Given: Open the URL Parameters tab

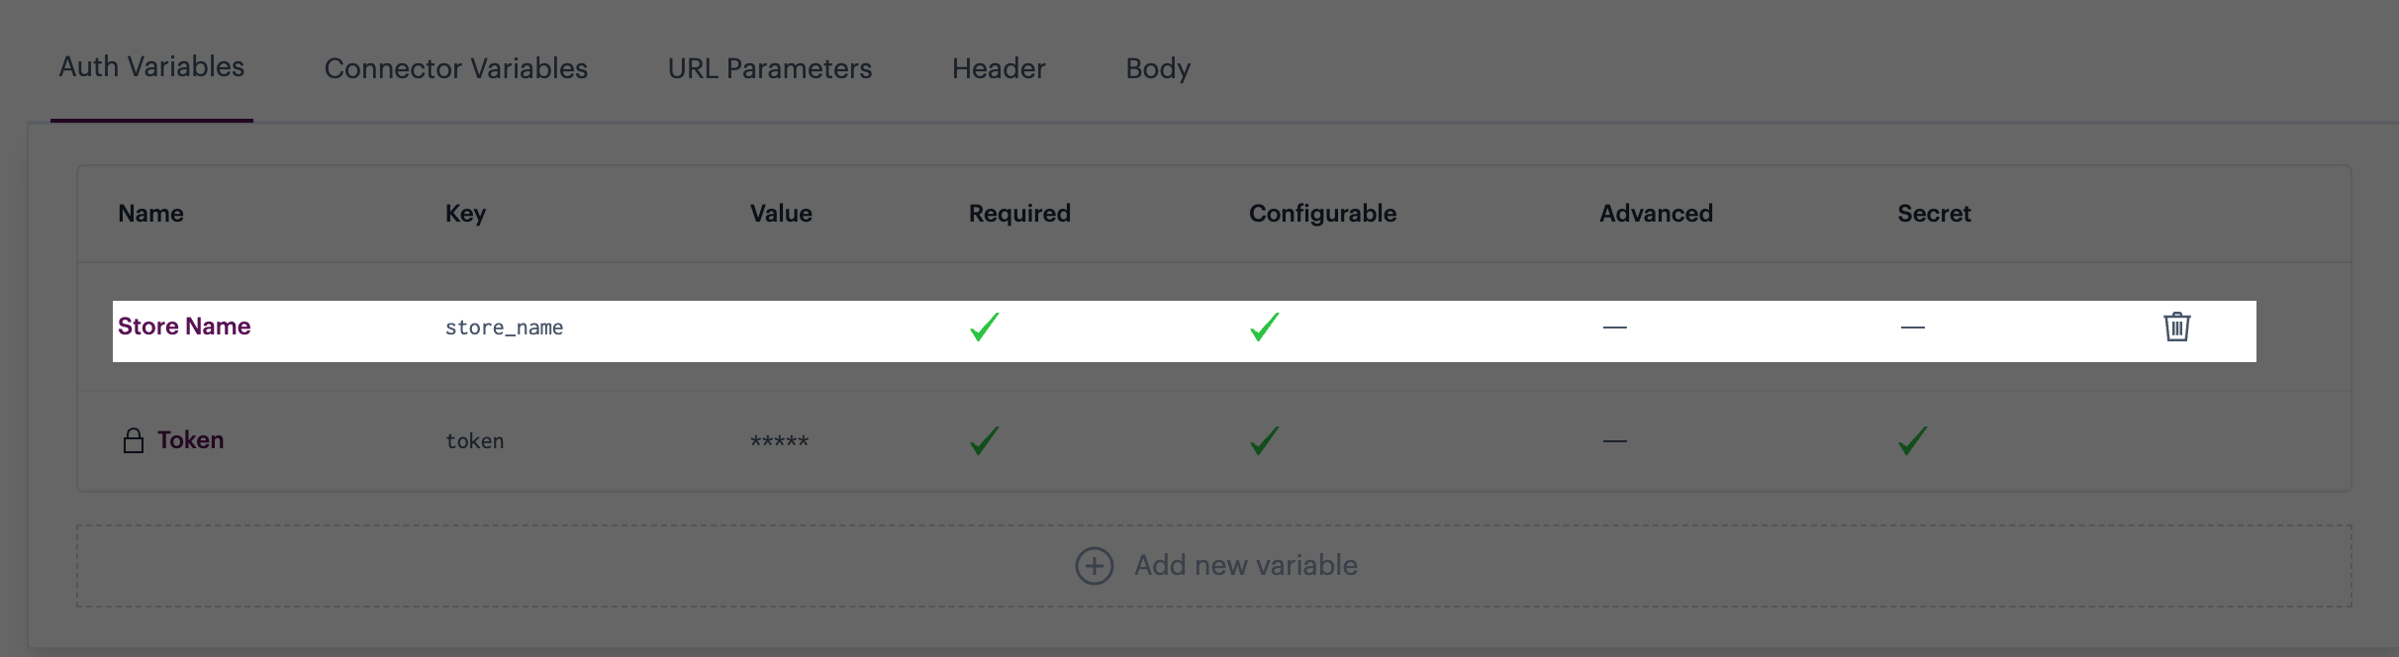Looking at the screenshot, I should click(x=770, y=68).
